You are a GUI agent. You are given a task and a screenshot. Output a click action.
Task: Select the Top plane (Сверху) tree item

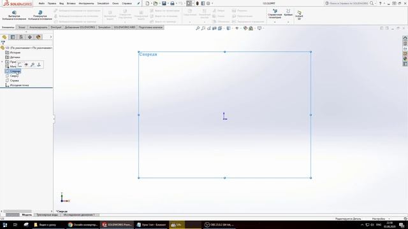tap(12, 76)
